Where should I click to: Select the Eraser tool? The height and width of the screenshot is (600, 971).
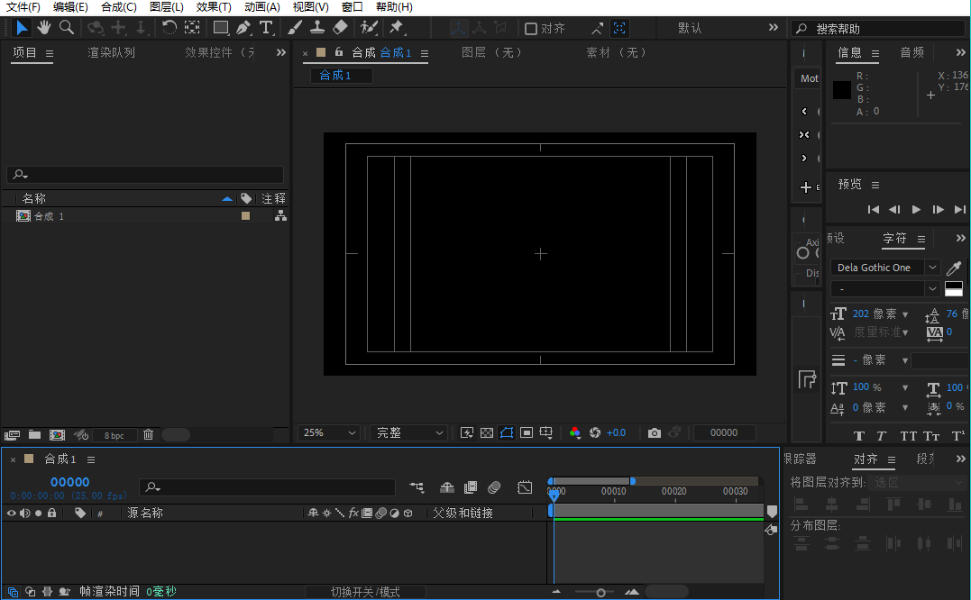tap(340, 28)
